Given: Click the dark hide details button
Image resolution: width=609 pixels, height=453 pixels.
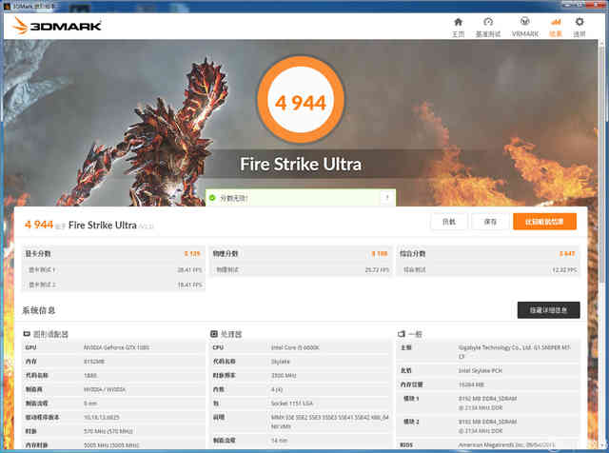Looking at the screenshot, I should click(x=548, y=310).
